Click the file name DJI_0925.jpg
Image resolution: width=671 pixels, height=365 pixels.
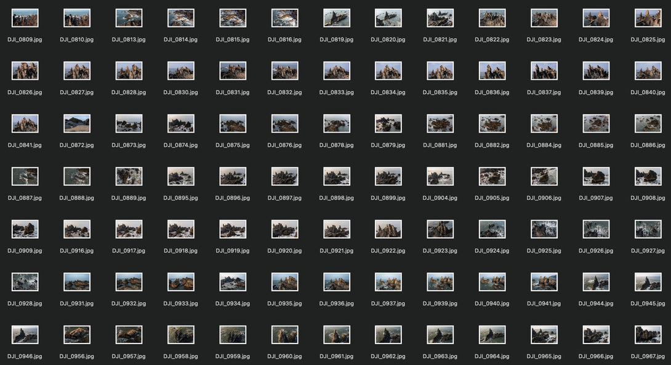click(x=544, y=251)
